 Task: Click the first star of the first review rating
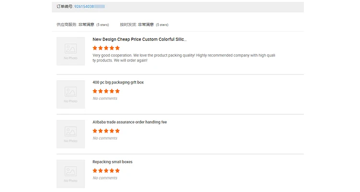pos(95,48)
